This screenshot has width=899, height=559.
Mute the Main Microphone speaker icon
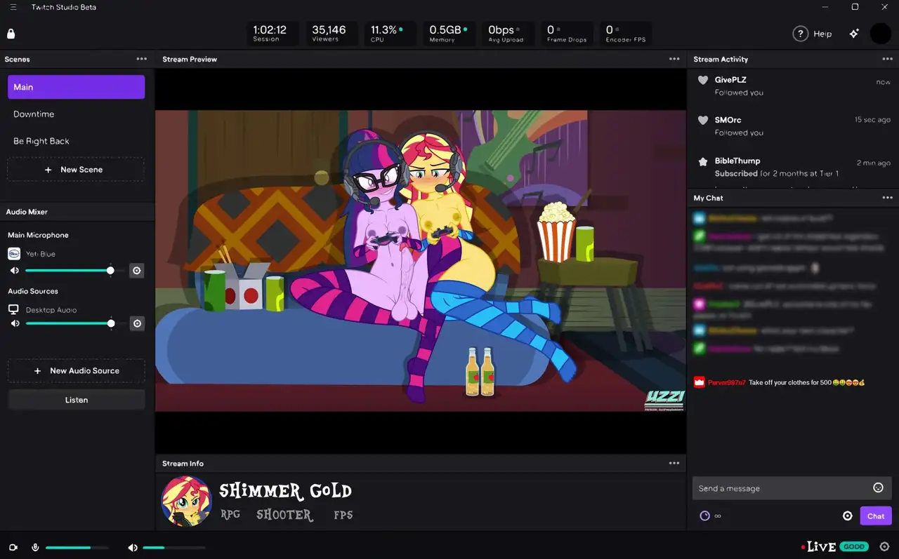[15, 271]
